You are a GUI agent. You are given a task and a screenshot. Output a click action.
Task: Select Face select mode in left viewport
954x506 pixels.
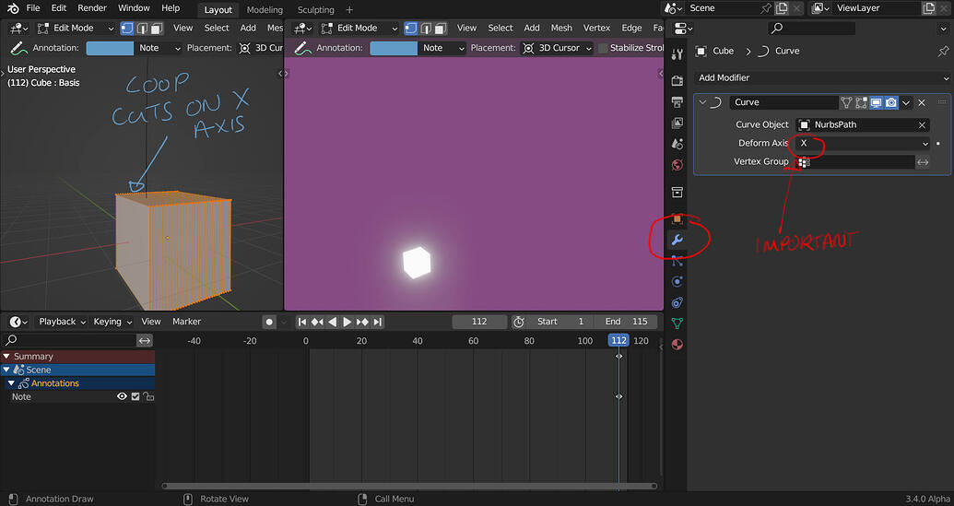tap(157, 28)
